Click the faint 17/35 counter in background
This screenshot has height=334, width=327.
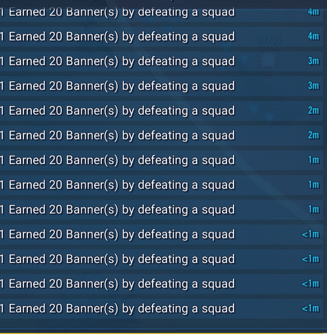269,40
